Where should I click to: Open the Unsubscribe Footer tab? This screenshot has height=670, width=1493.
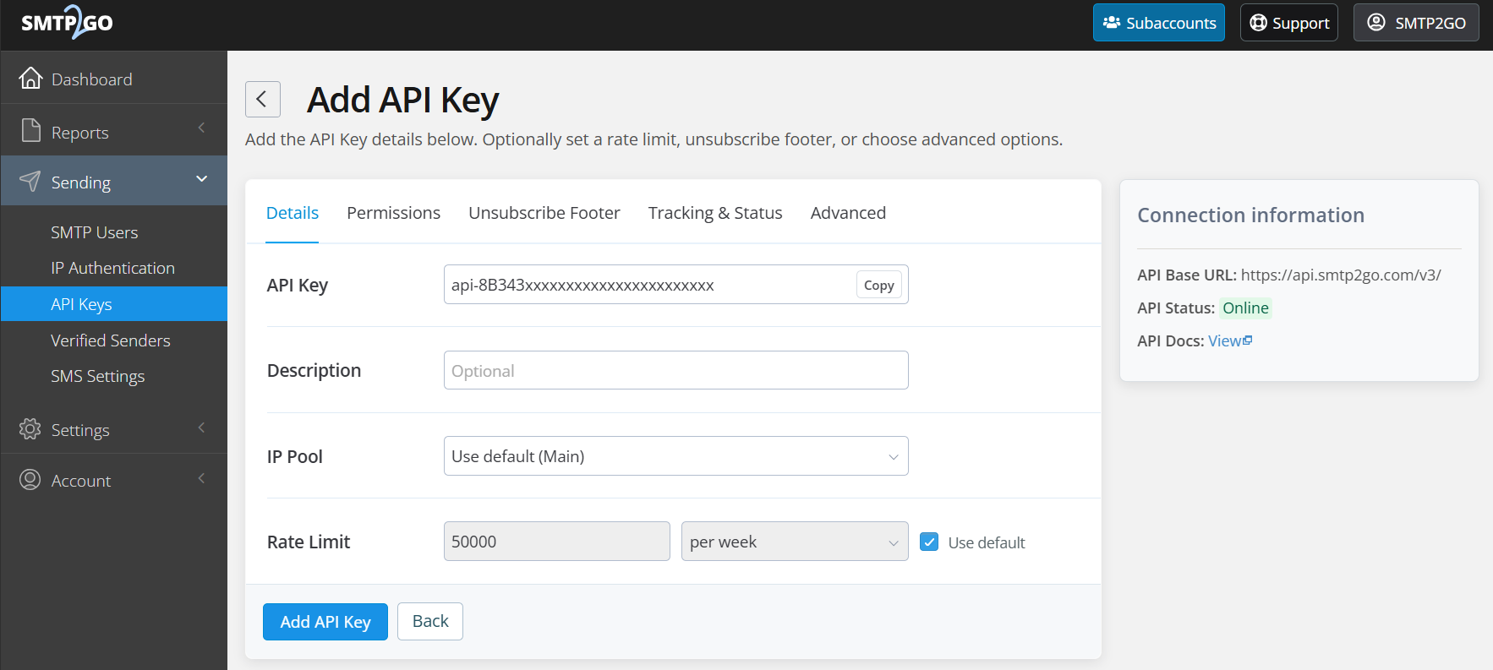(544, 213)
